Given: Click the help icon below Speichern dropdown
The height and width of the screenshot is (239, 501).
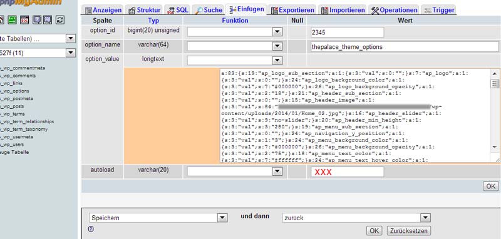Looking at the screenshot, I should pos(91,229).
